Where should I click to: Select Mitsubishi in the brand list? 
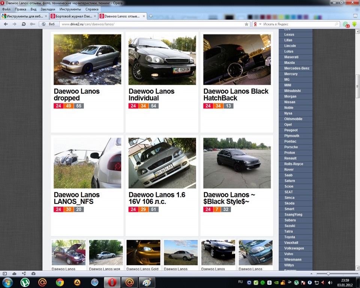click(292, 91)
